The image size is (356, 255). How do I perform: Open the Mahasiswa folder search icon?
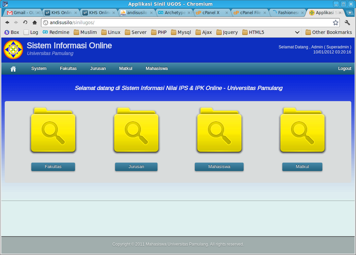click(x=219, y=130)
